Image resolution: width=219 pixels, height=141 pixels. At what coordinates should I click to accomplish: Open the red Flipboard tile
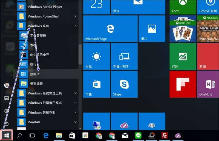pos(183,84)
